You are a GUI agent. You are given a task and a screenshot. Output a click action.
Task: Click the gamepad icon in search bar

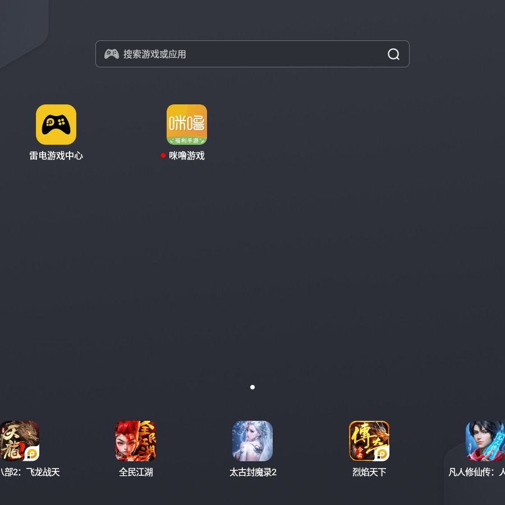coord(112,54)
